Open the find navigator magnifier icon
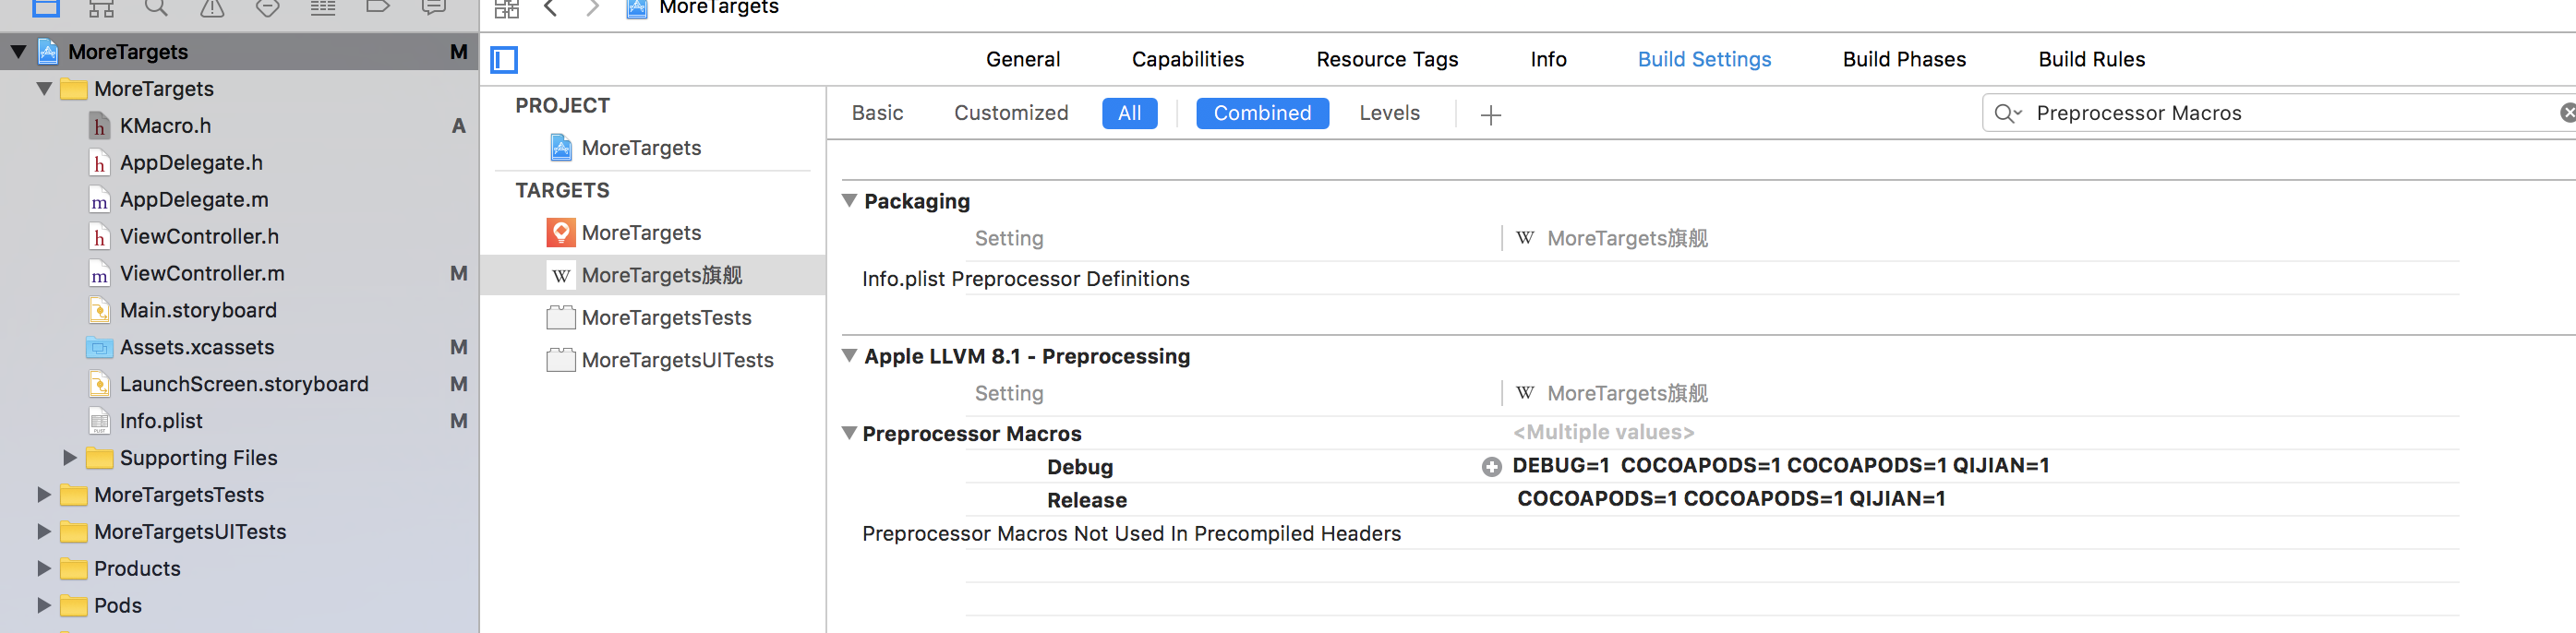The height and width of the screenshot is (633, 2576). 156,8
